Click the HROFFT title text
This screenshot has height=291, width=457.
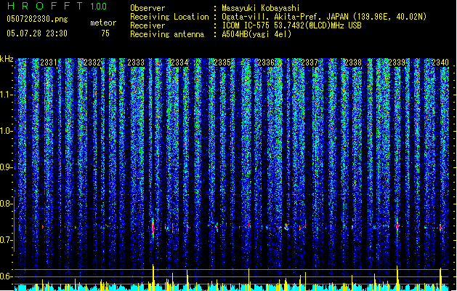pyautogui.click(x=45, y=6)
